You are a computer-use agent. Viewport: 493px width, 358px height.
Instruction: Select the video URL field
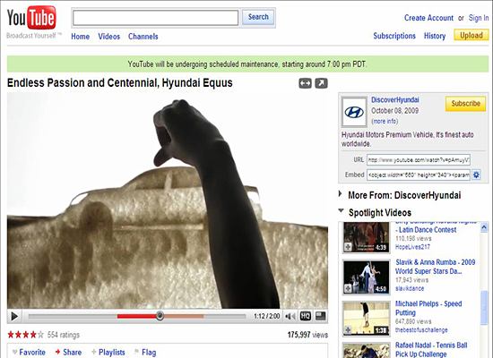(x=419, y=160)
